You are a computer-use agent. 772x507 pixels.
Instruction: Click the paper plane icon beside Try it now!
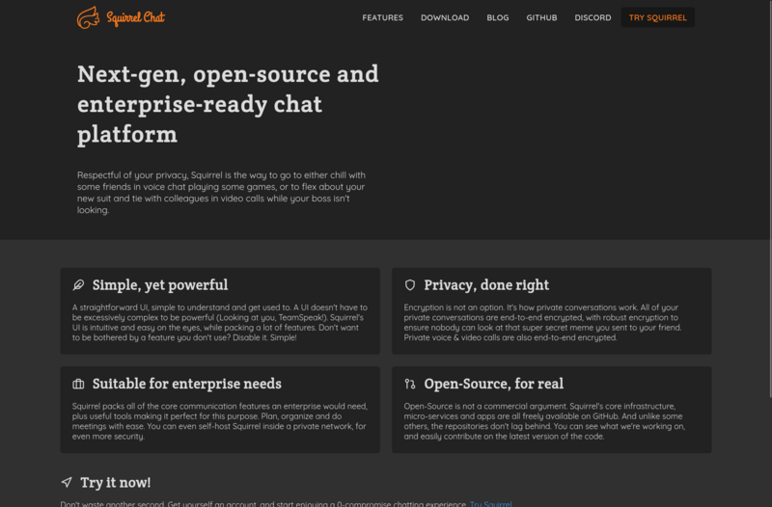(67, 482)
